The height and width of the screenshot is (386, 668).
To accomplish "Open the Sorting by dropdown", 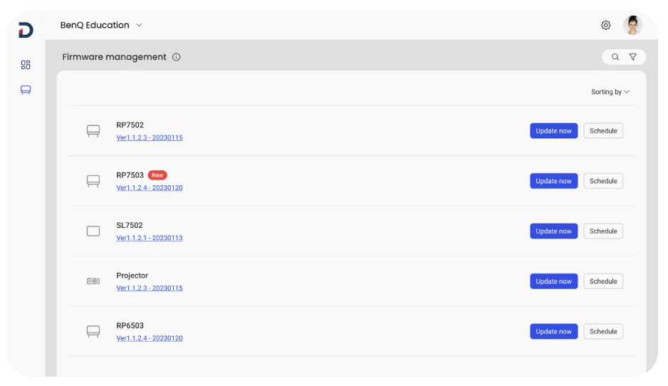I will 610,92.
